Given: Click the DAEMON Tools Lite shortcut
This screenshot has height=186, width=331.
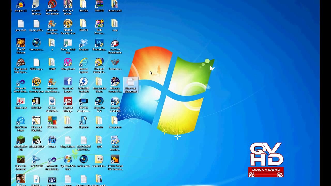Looking at the screenshot, I should [x=84, y=85].
